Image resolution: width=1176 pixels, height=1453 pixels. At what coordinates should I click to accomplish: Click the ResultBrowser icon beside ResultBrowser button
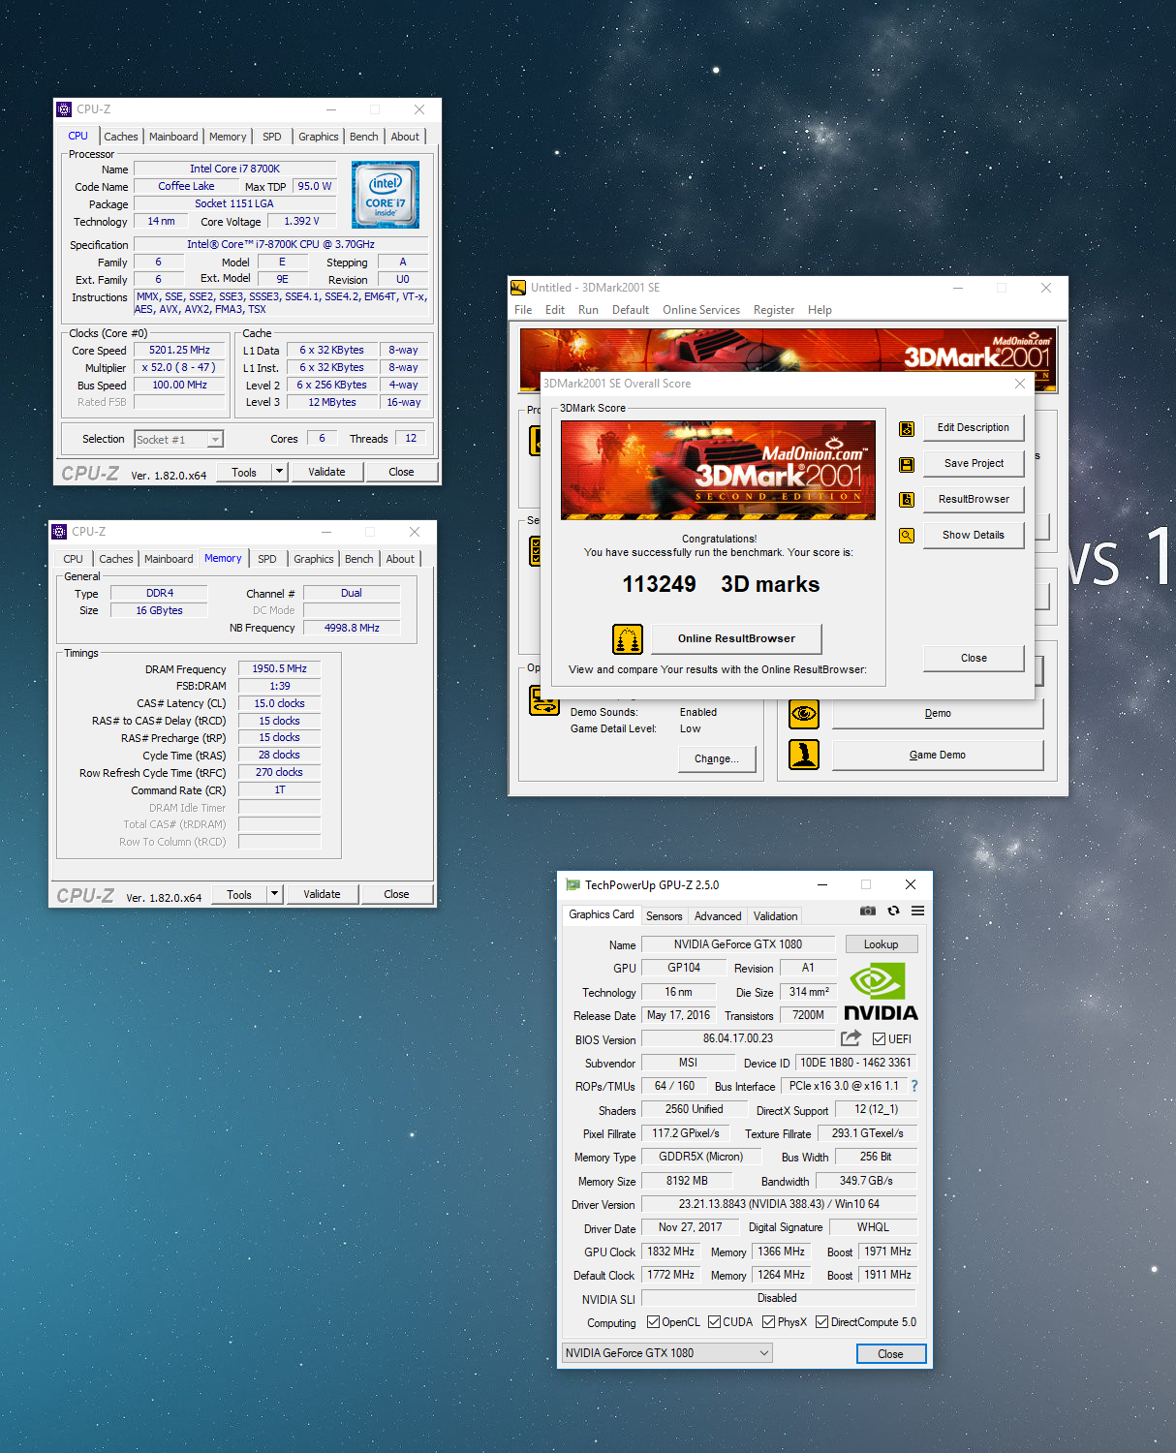(x=907, y=500)
